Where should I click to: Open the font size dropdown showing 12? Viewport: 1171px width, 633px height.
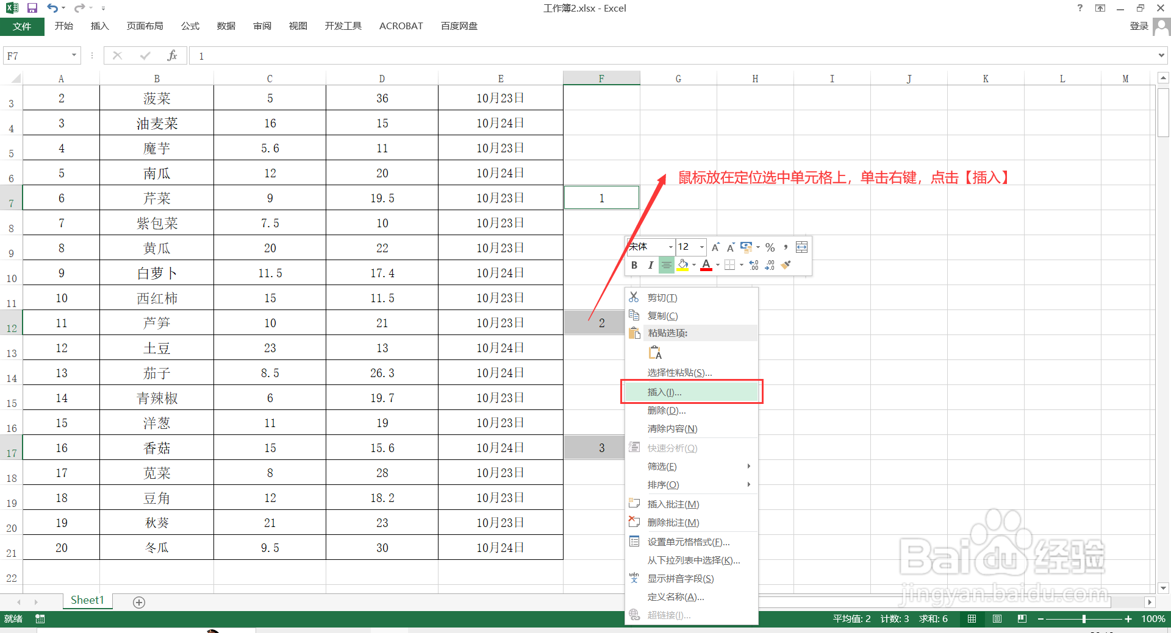(x=702, y=247)
